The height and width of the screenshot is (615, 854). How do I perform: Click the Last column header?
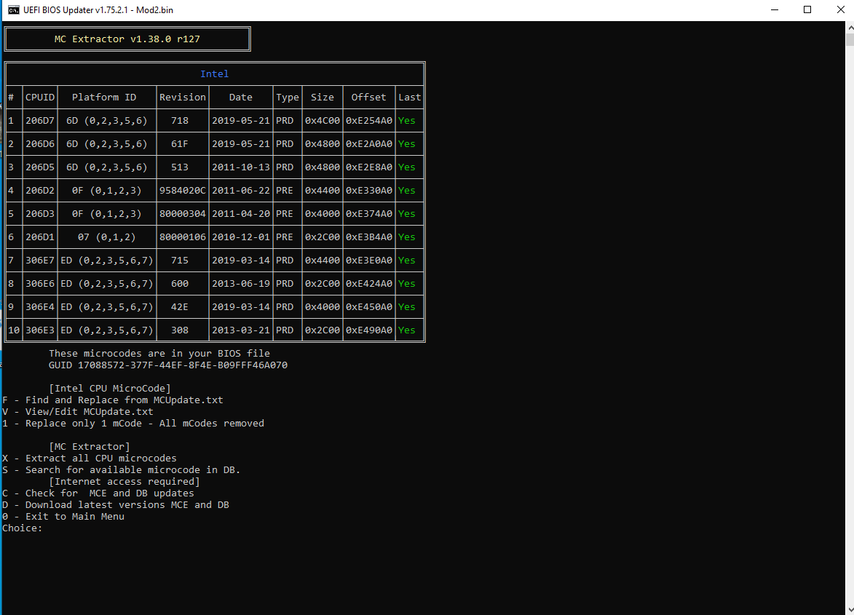pyautogui.click(x=410, y=98)
